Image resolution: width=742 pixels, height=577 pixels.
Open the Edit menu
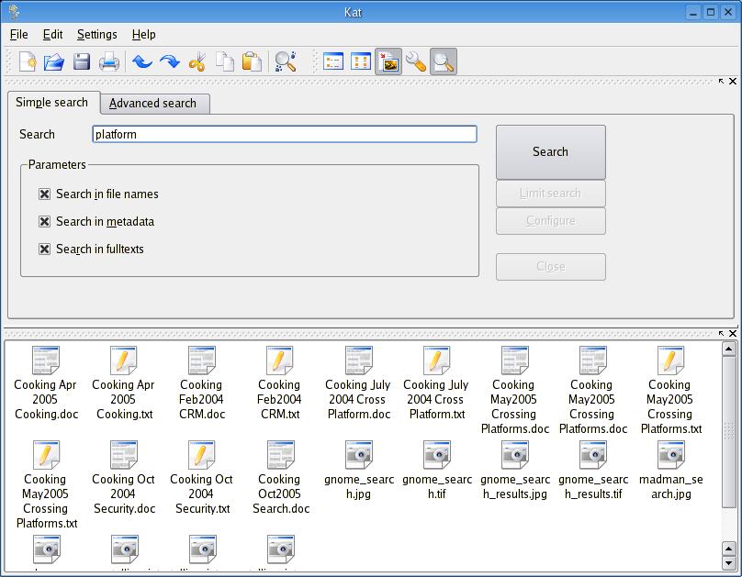[x=53, y=34]
